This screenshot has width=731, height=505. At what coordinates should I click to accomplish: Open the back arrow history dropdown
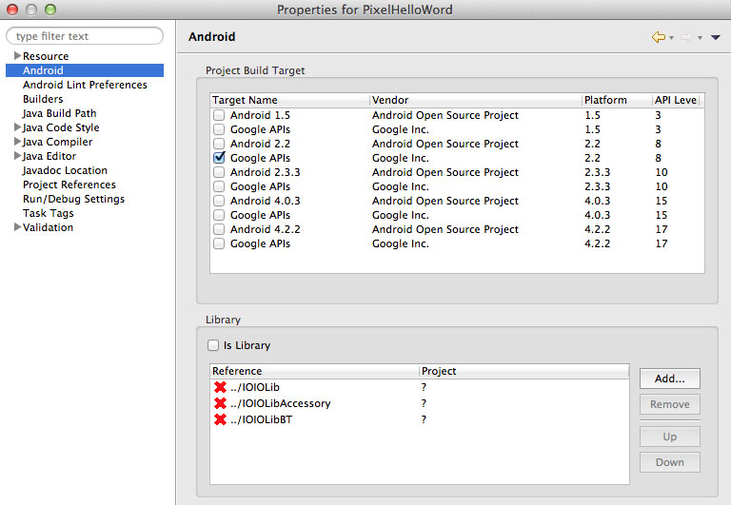671,38
